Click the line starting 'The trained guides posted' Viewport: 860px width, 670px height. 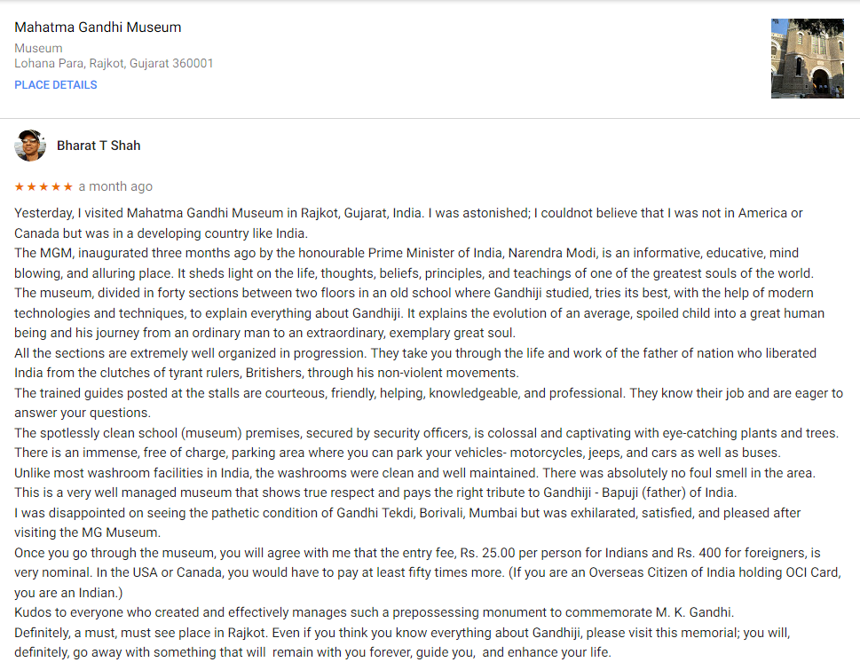point(428,393)
